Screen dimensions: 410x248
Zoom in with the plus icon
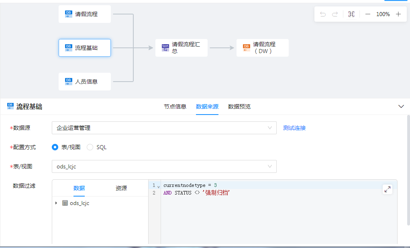pos(398,14)
